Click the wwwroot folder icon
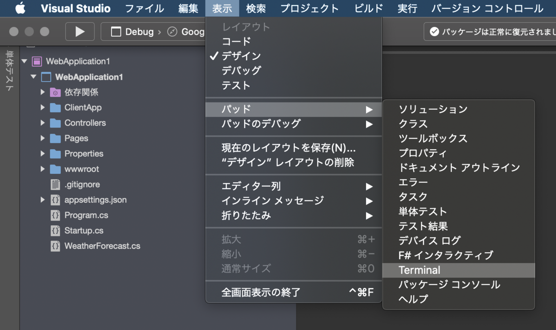 tap(55, 169)
